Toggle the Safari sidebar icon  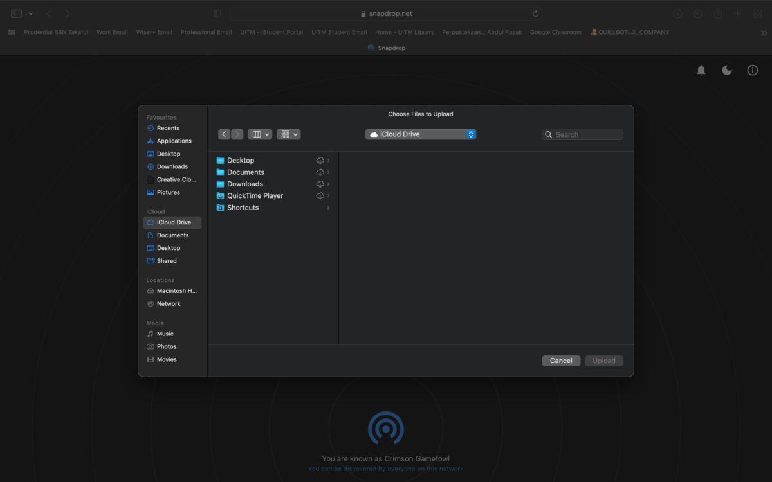[16, 13]
